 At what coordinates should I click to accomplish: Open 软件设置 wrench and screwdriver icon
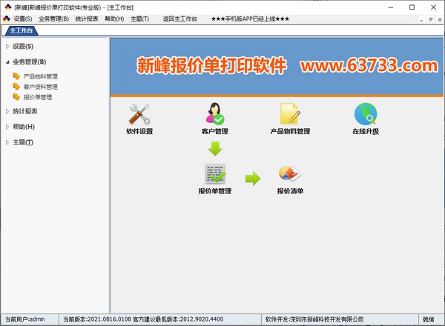[139, 114]
